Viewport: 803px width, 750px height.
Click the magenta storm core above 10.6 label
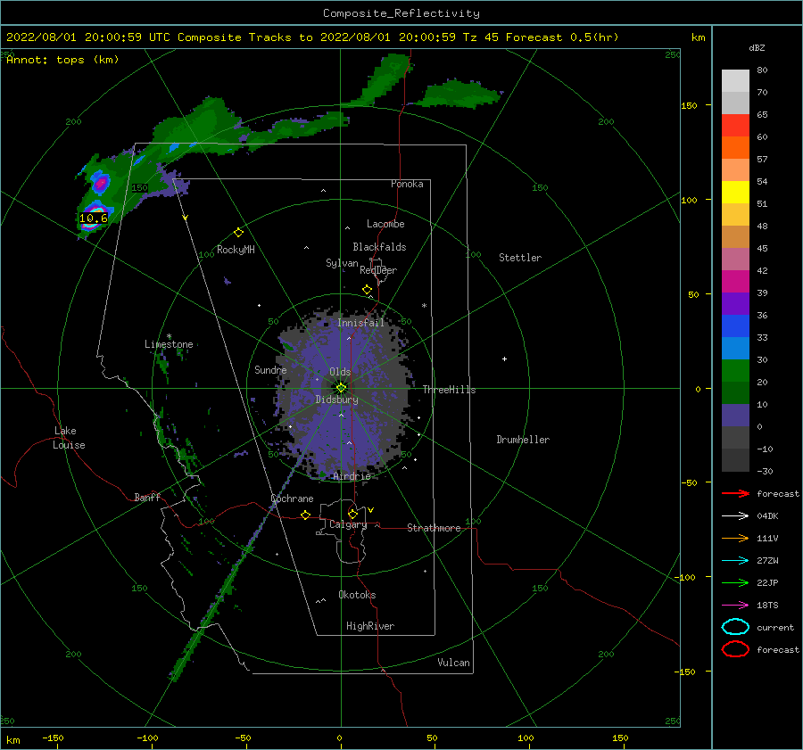[x=101, y=183]
